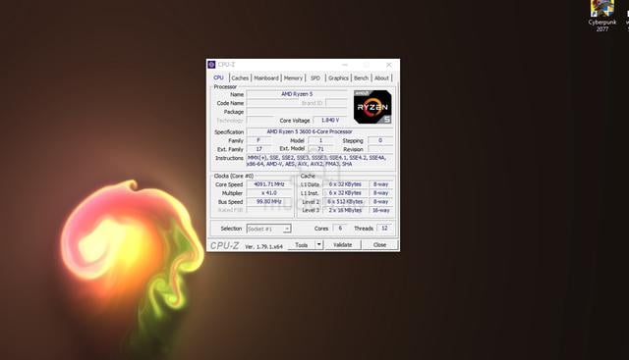The height and width of the screenshot is (360, 629).
Task: Click the CPU-Z title bar icon
Action: pyautogui.click(x=211, y=65)
